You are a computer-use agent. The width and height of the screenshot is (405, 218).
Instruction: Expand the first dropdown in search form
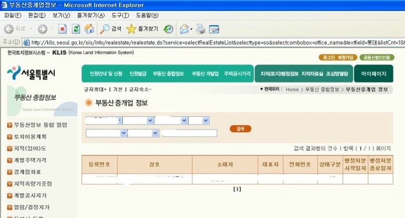click(103, 121)
